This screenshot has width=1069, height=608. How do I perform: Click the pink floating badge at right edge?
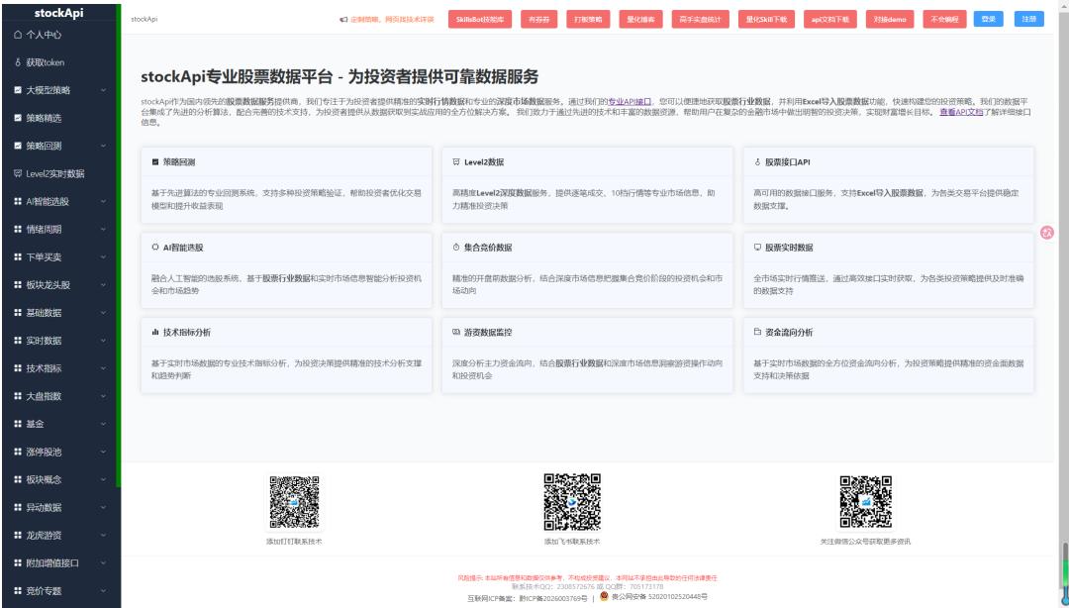[x=1047, y=233]
